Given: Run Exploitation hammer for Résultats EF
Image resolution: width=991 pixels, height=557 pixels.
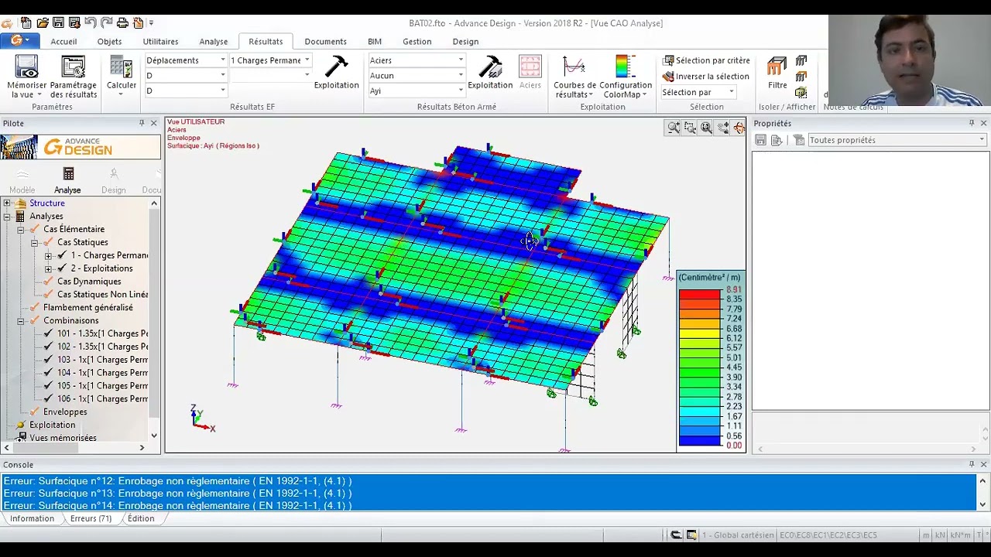Looking at the screenshot, I should click(x=336, y=73).
